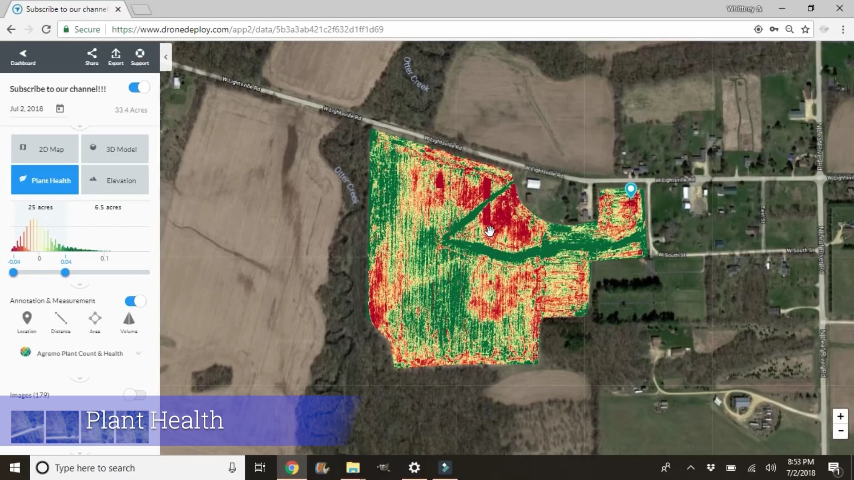Select the Distance measurement tool
This screenshot has width=854, height=480.
pos(60,321)
